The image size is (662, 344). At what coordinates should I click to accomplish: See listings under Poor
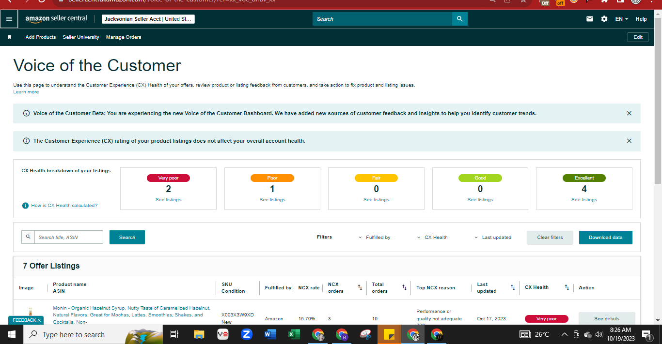[x=272, y=200]
